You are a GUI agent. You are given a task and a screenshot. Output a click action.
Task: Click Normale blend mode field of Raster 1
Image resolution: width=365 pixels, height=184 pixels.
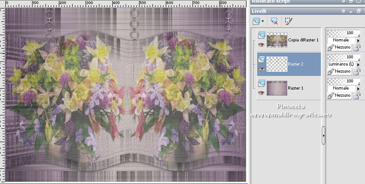click(341, 88)
